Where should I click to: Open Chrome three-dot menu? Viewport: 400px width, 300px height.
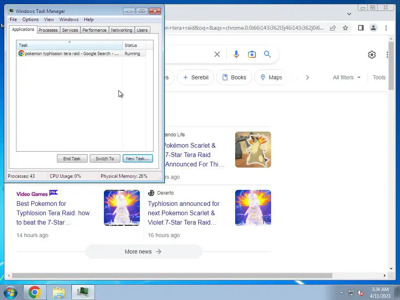(386, 28)
